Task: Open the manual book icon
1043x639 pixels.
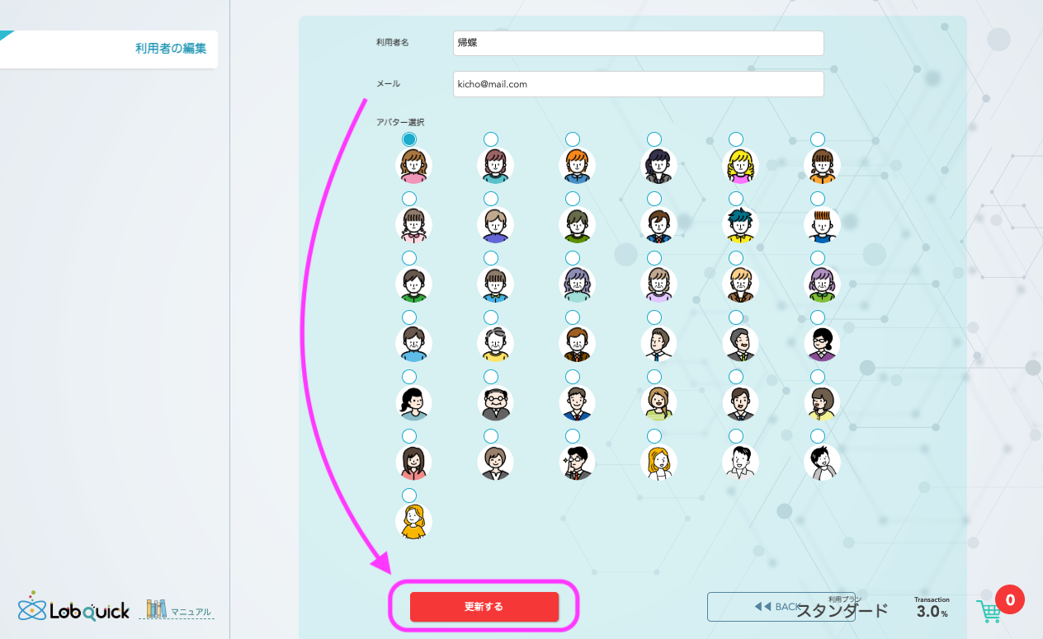Action: point(157,608)
